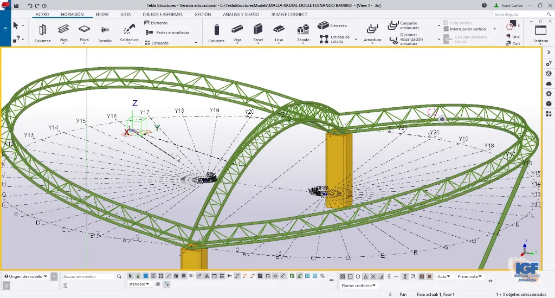The height and width of the screenshot is (298, 555).
Task: Create a steel Placa plate
Action: (x=84, y=33)
